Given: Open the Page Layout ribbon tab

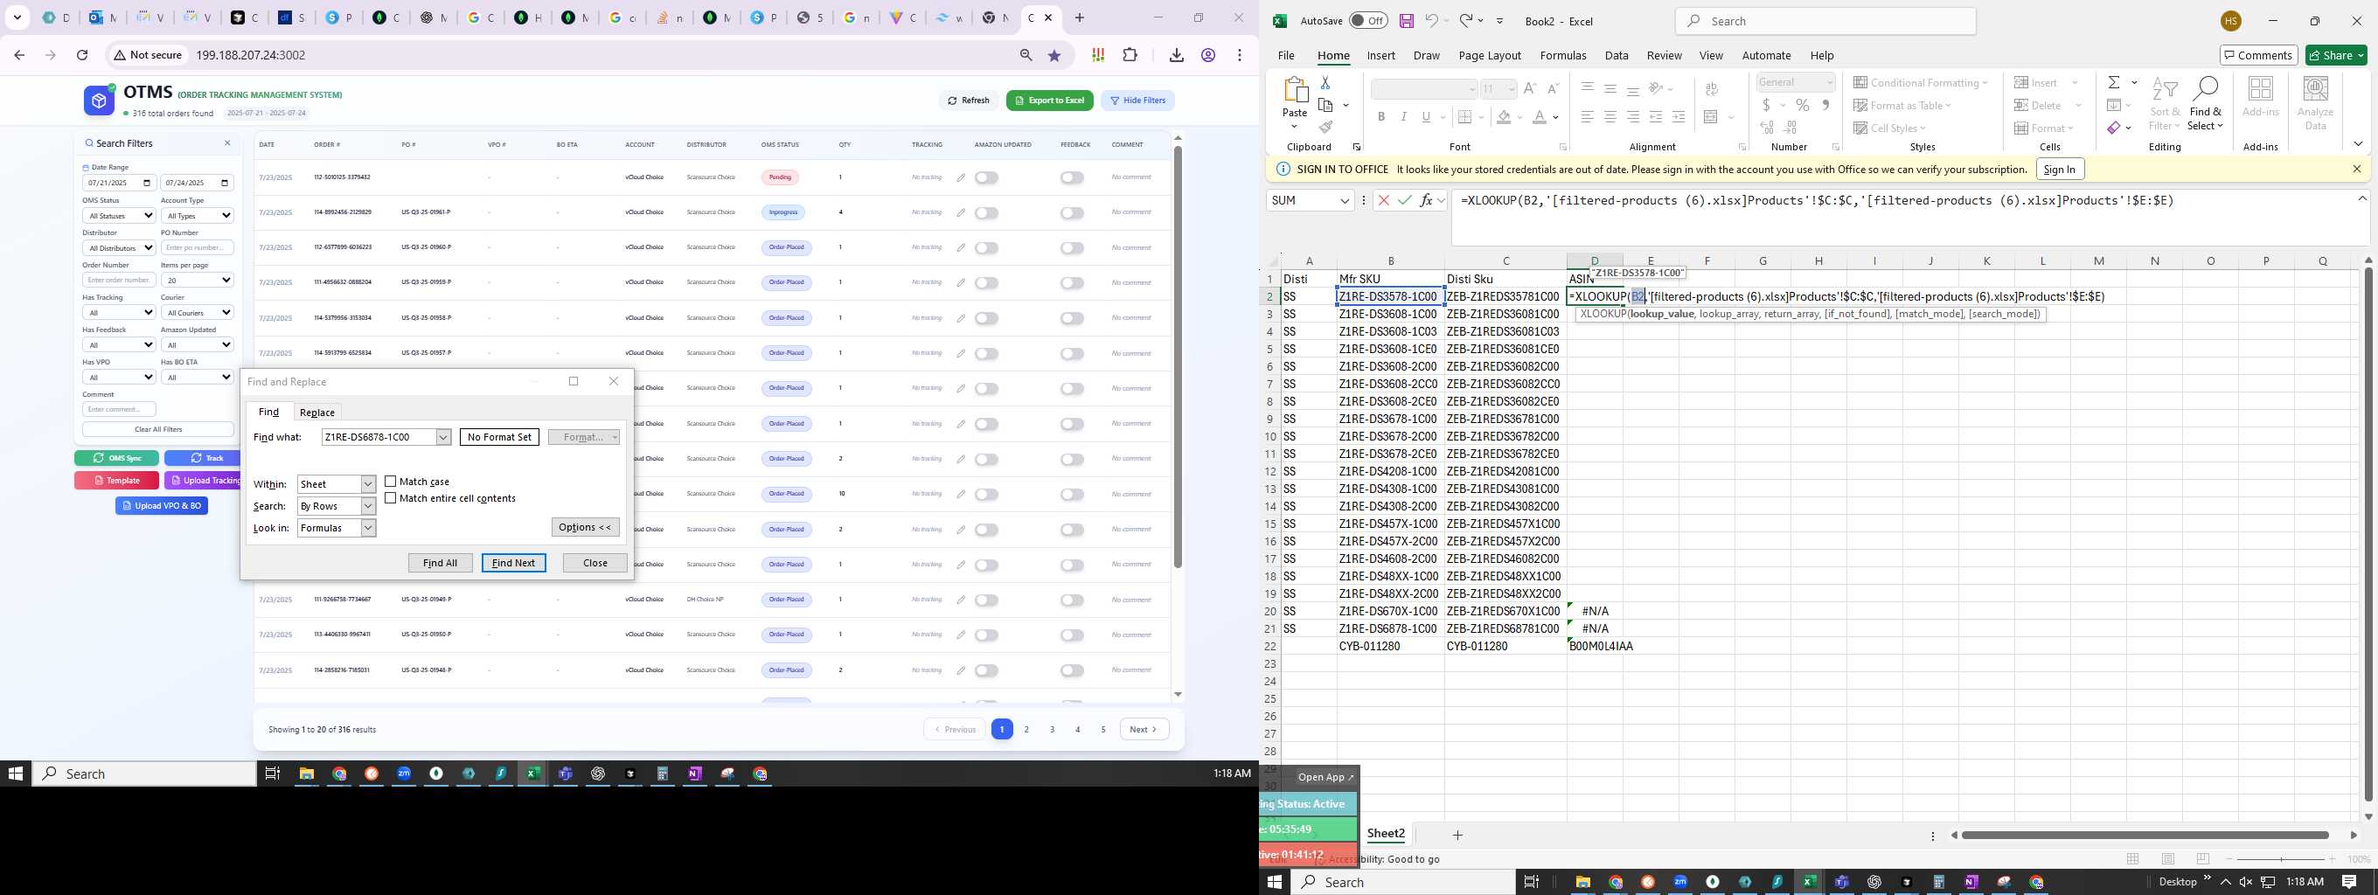Looking at the screenshot, I should (1490, 55).
